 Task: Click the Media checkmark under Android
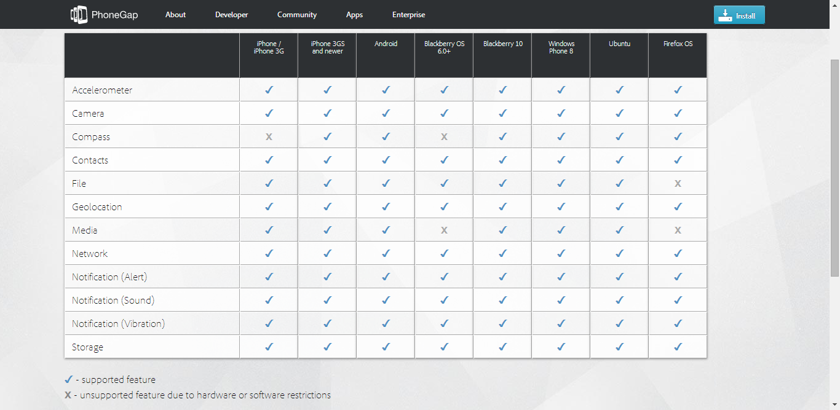(386, 230)
